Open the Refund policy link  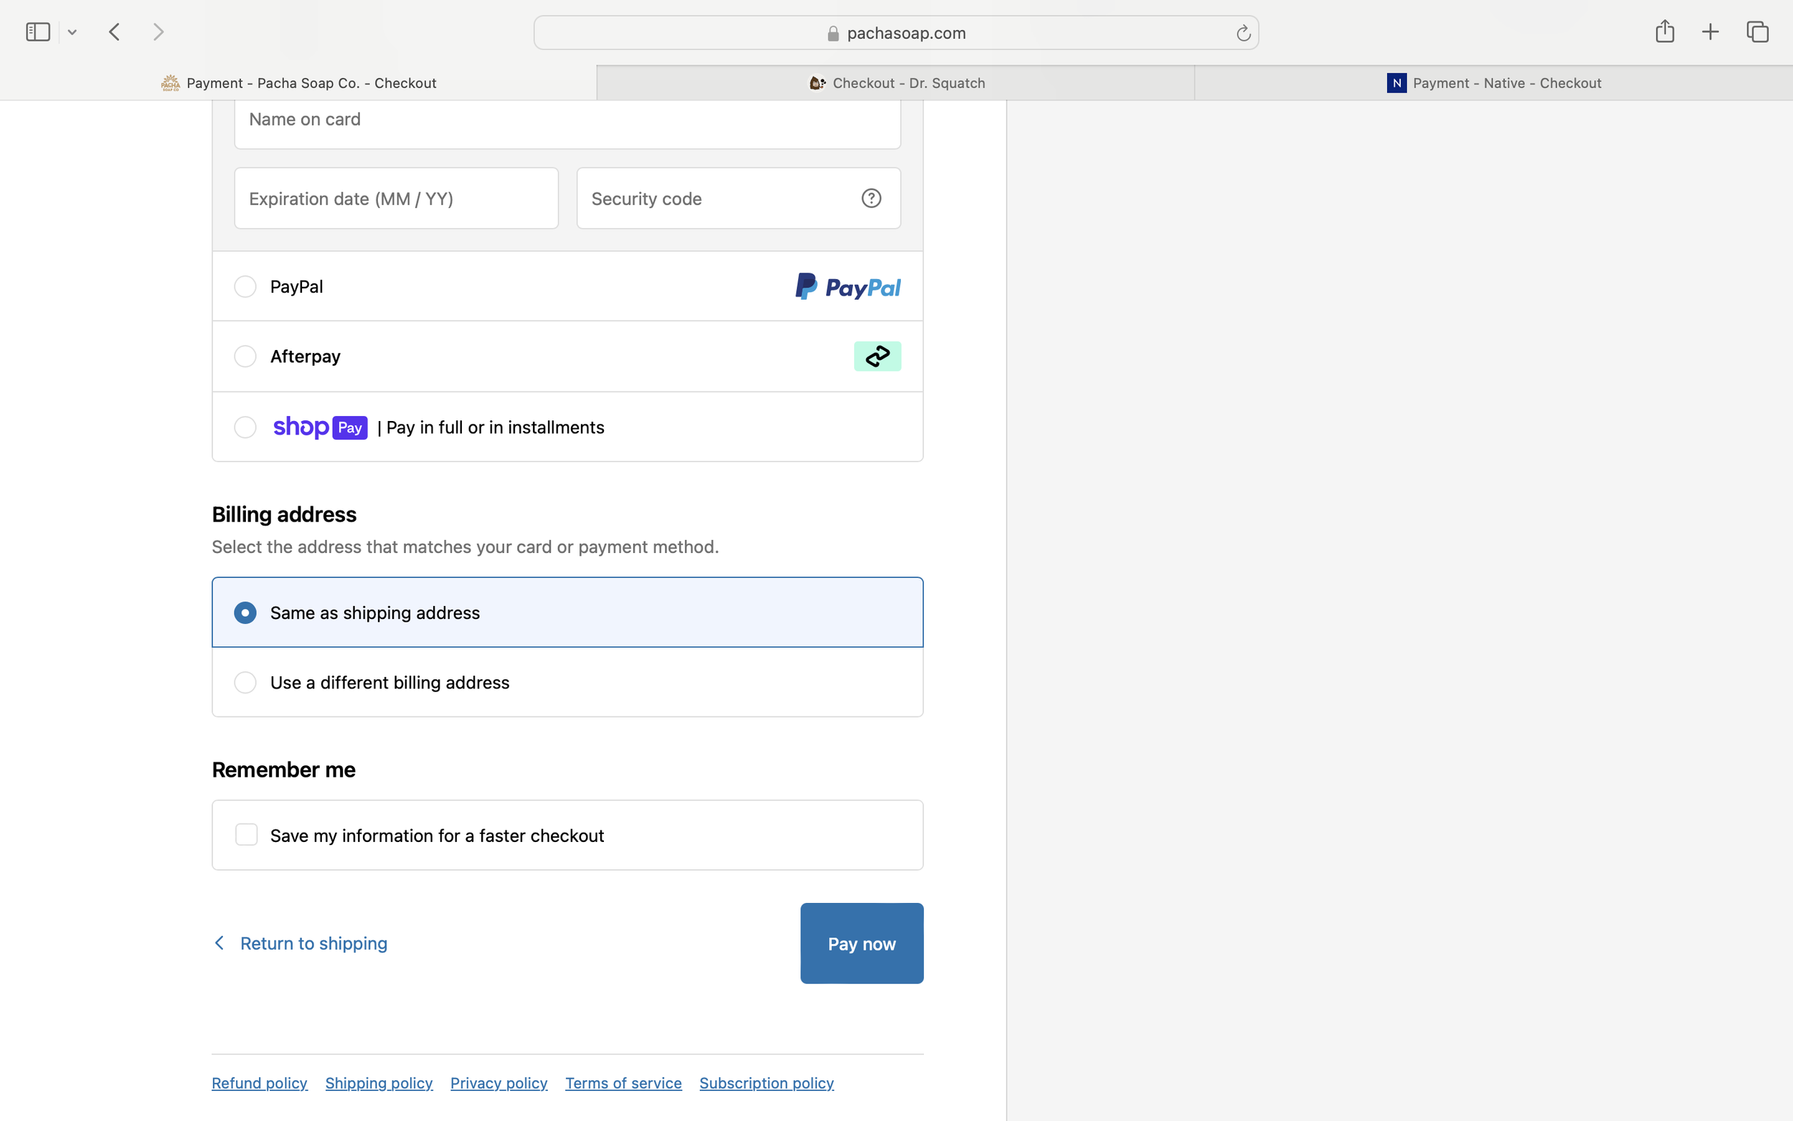(x=259, y=1082)
